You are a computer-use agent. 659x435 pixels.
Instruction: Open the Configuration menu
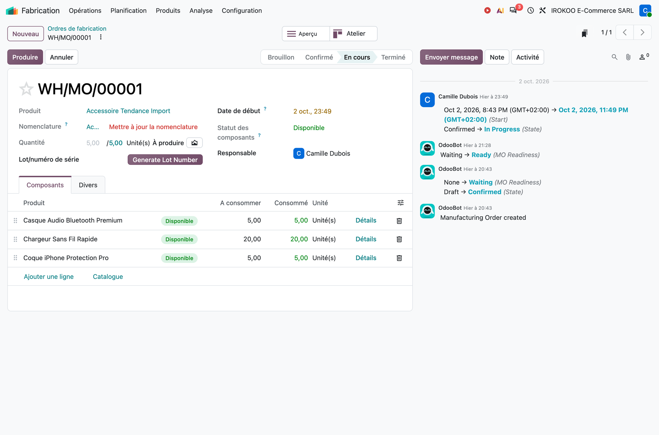pos(242,11)
